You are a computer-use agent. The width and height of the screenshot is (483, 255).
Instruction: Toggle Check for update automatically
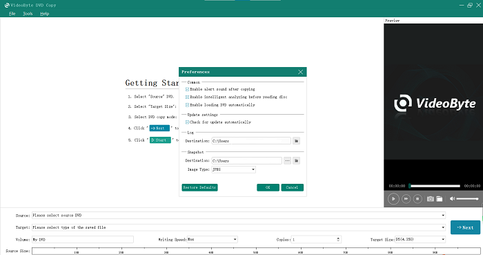pyautogui.click(x=187, y=122)
